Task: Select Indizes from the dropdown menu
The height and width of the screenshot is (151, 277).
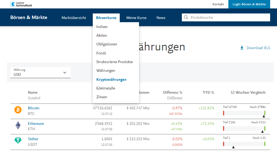Action: point(102,27)
